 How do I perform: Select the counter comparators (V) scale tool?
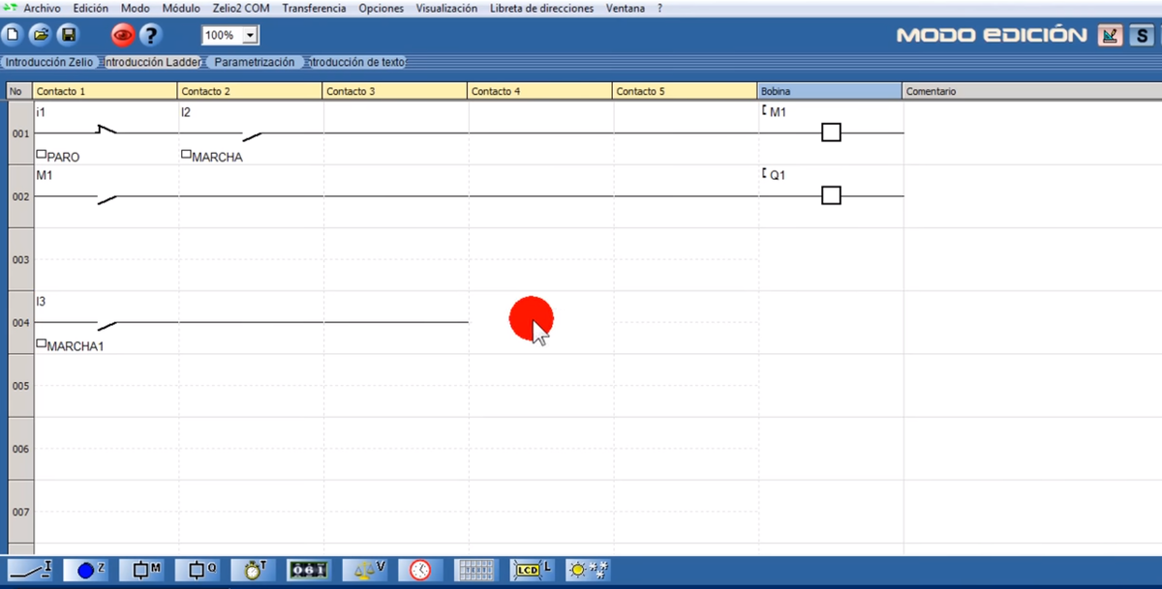coord(366,571)
